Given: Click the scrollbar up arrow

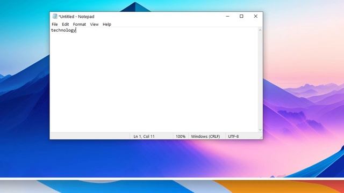Looking at the screenshot, I should 260,31.
